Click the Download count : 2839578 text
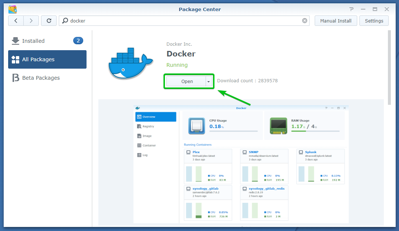 pyautogui.click(x=247, y=81)
